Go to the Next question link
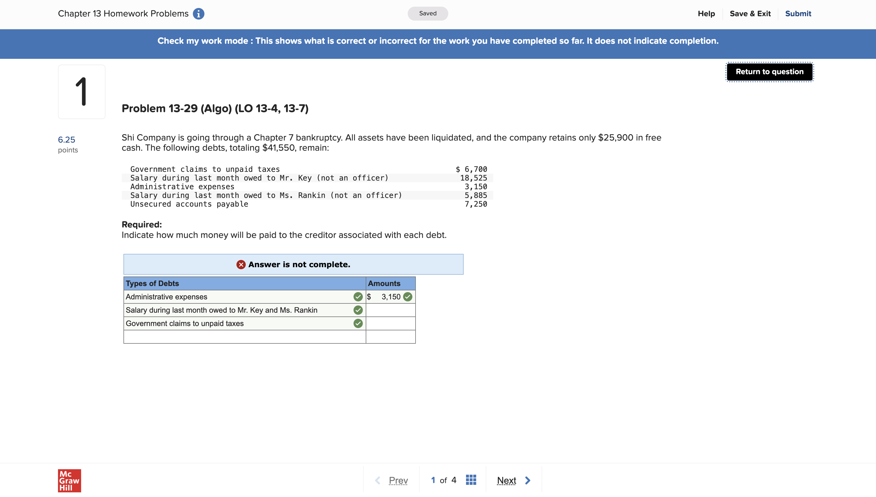 pos(507,480)
